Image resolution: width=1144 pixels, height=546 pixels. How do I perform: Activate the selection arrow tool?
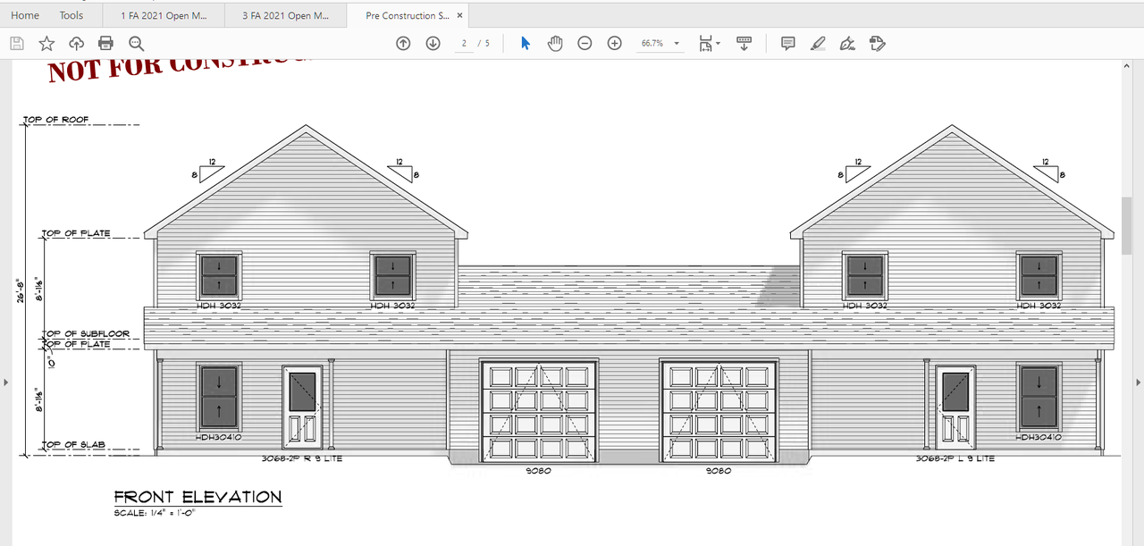[x=526, y=43]
